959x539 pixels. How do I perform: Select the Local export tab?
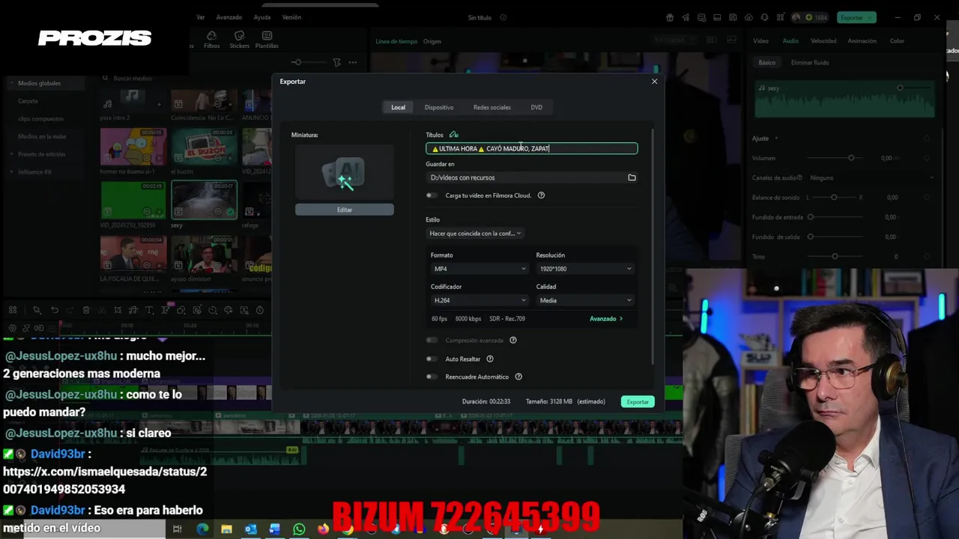398,107
